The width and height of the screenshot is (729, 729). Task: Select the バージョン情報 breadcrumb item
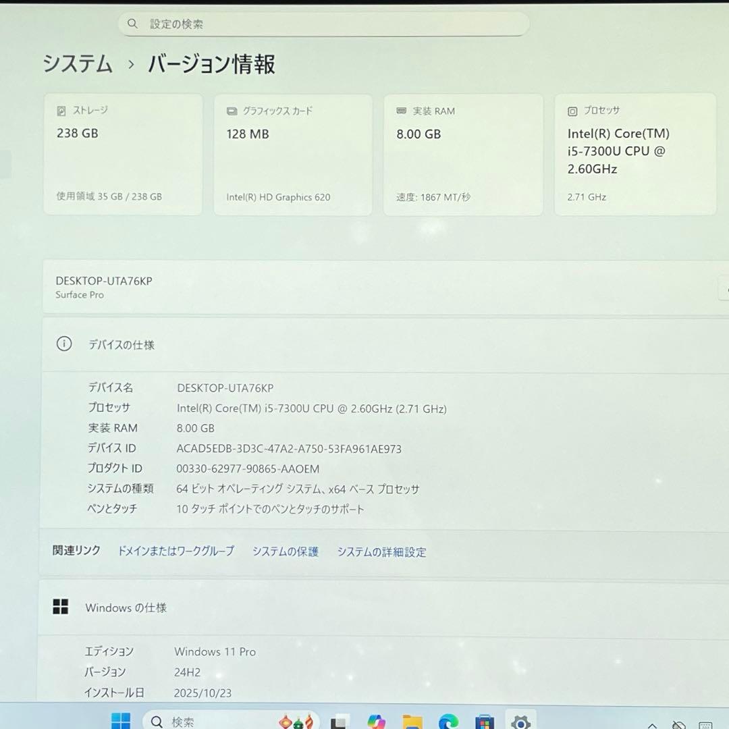(x=213, y=65)
